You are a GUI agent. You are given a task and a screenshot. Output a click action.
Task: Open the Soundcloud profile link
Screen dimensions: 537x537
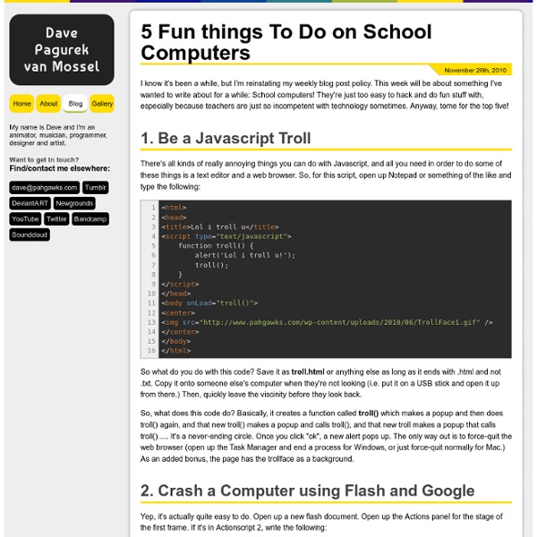[x=30, y=234]
